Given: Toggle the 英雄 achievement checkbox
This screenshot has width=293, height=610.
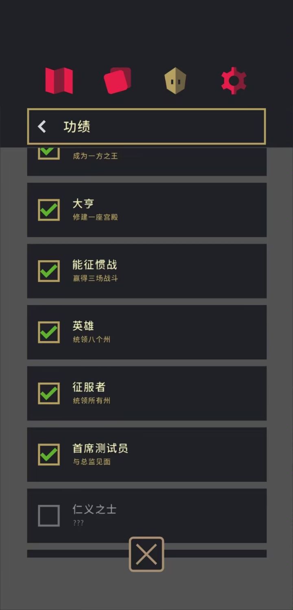Looking at the screenshot, I should point(49,332).
